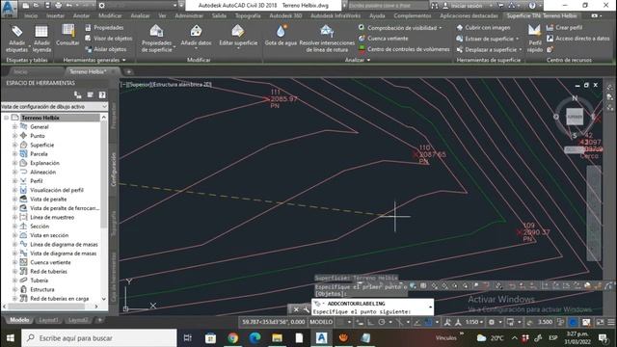Click Aislar objetos
Screen dimensions: 617x347
106,49
